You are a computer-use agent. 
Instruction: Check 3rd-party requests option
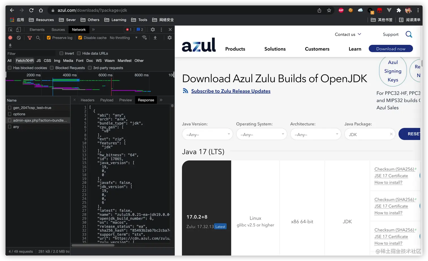[90, 68]
